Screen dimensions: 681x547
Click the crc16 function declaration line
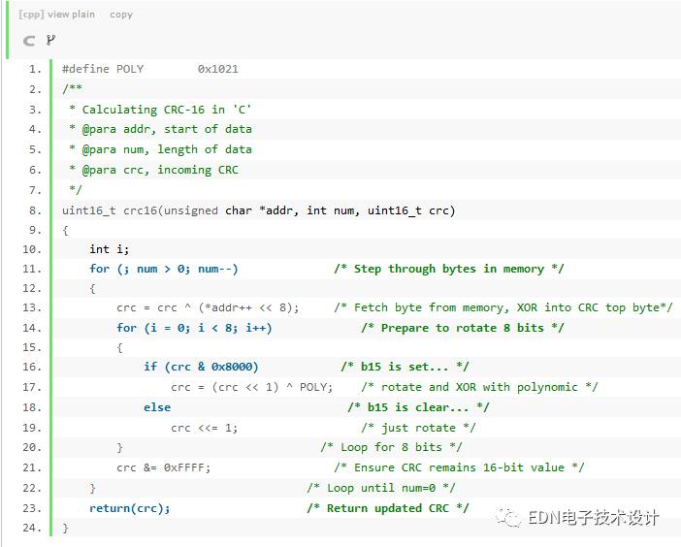click(258, 210)
